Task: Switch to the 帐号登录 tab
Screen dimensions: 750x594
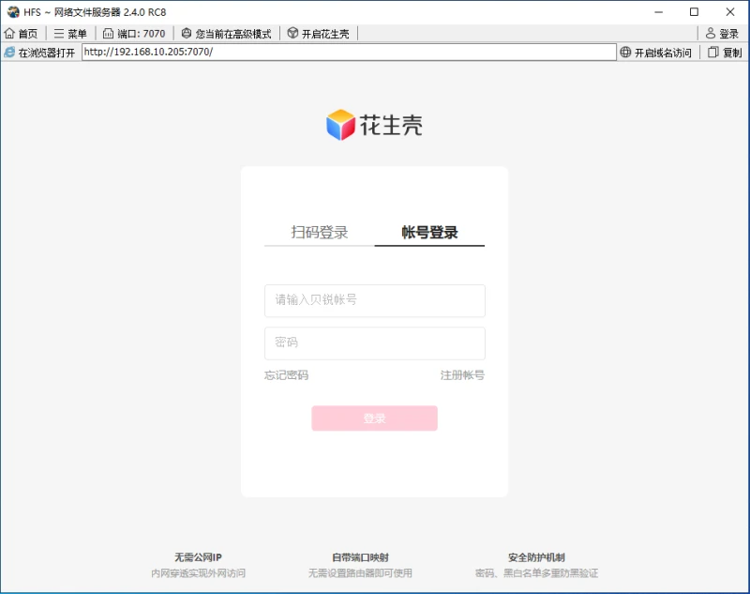Action: coord(429,233)
